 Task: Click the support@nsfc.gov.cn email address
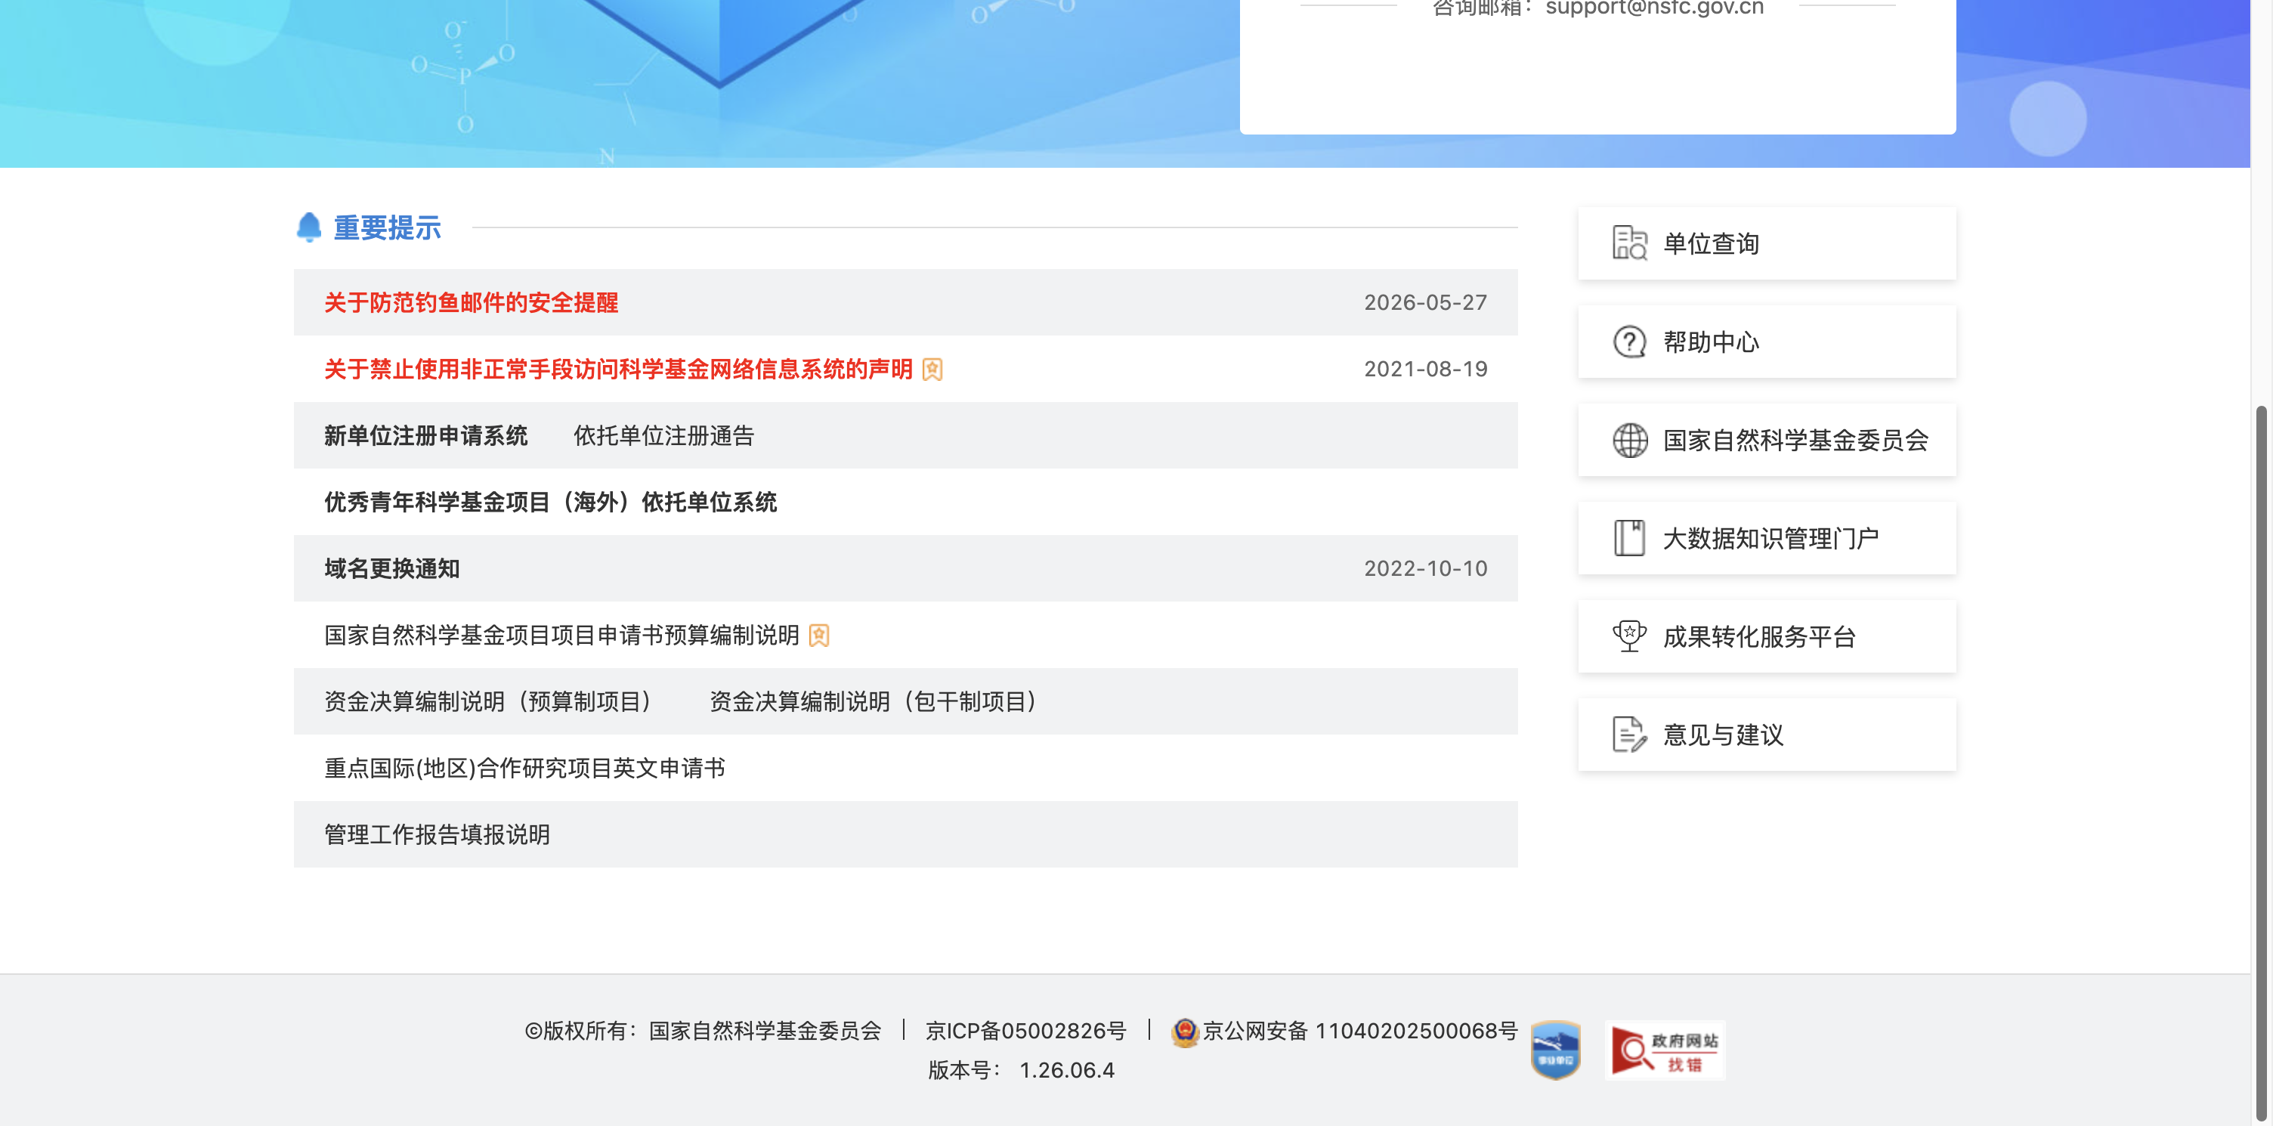click(x=1654, y=8)
